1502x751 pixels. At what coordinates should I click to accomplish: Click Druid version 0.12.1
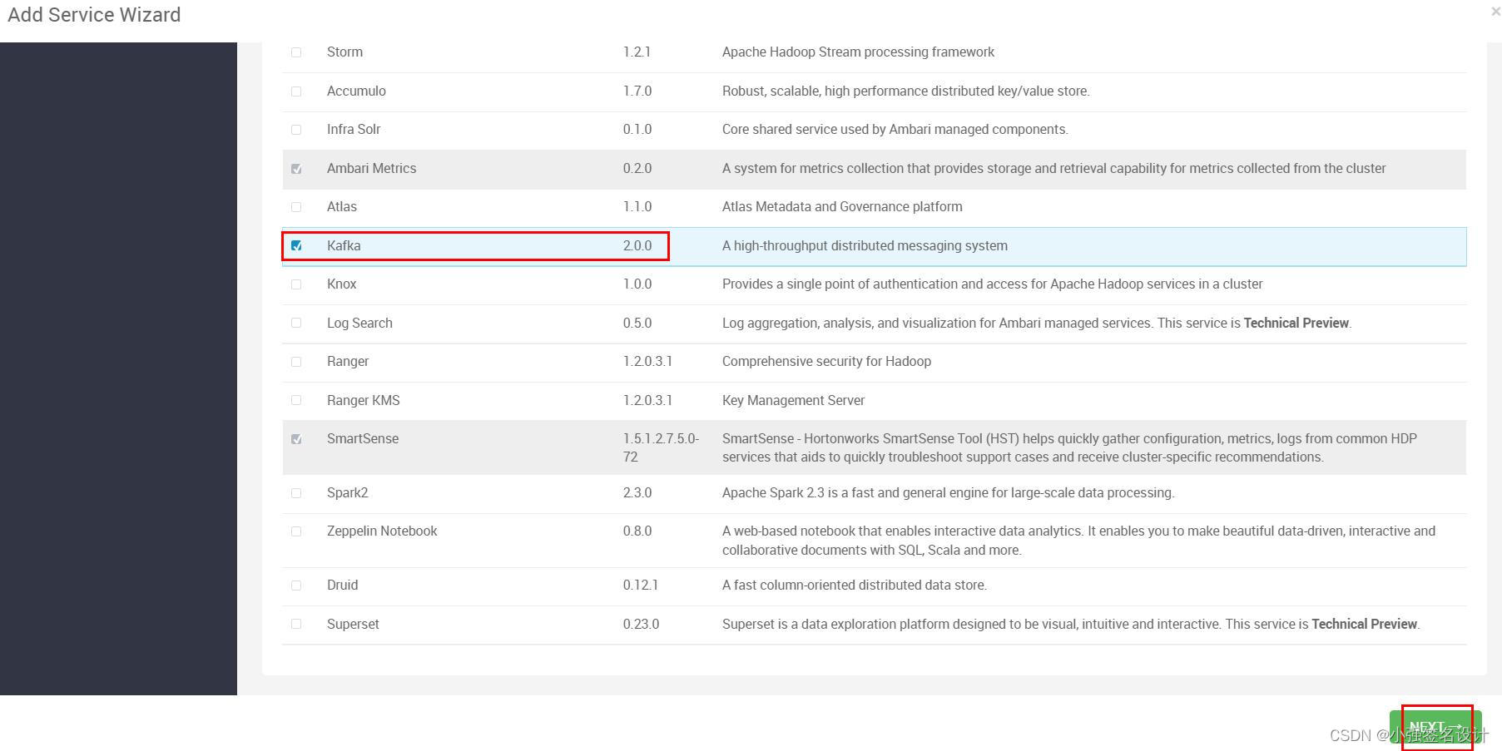click(641, 585)
